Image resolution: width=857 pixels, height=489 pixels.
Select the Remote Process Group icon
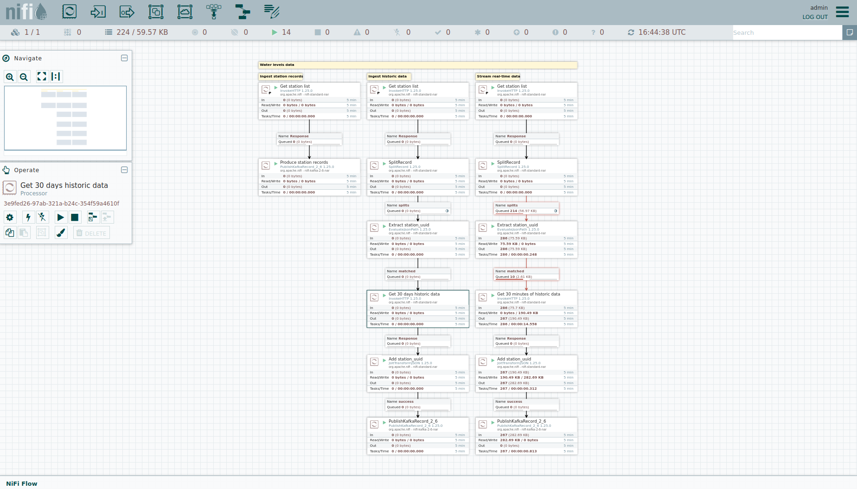pos(185,12)
